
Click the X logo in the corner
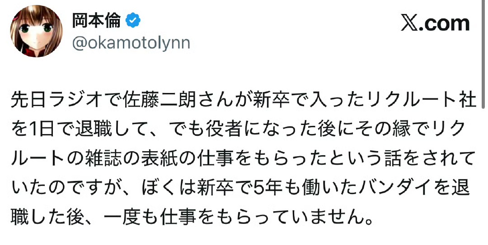[x=410, y=23]
